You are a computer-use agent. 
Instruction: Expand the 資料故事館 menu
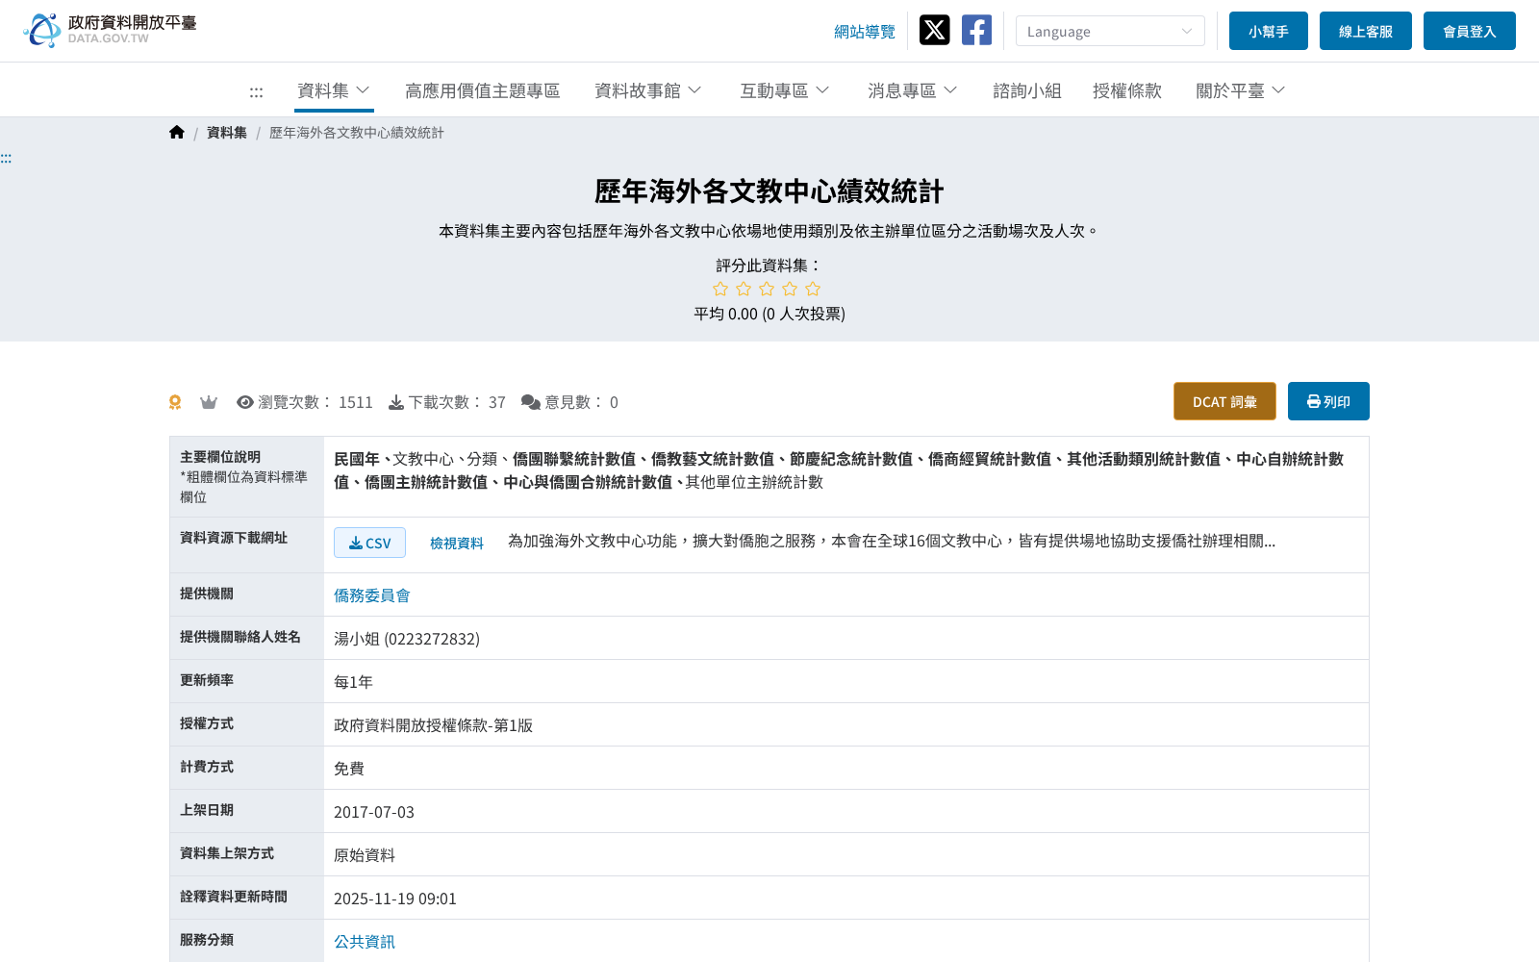pos(648,90)
